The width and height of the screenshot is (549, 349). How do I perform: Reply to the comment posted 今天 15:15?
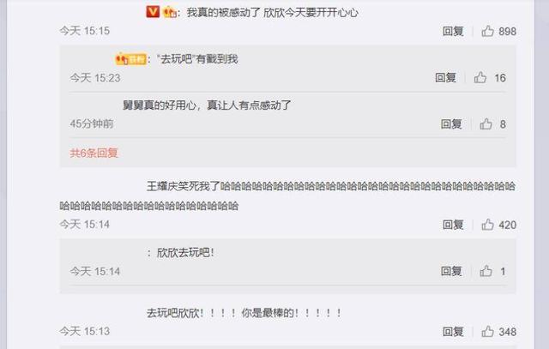click(x=453, y=31)
